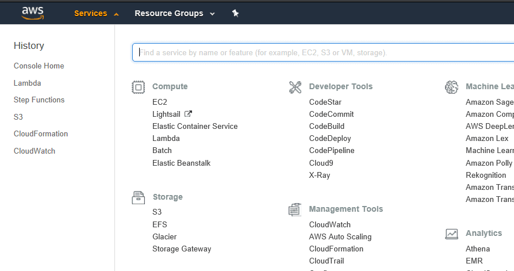
Task: Collapse the Services menu
Action: coord(96,13)
